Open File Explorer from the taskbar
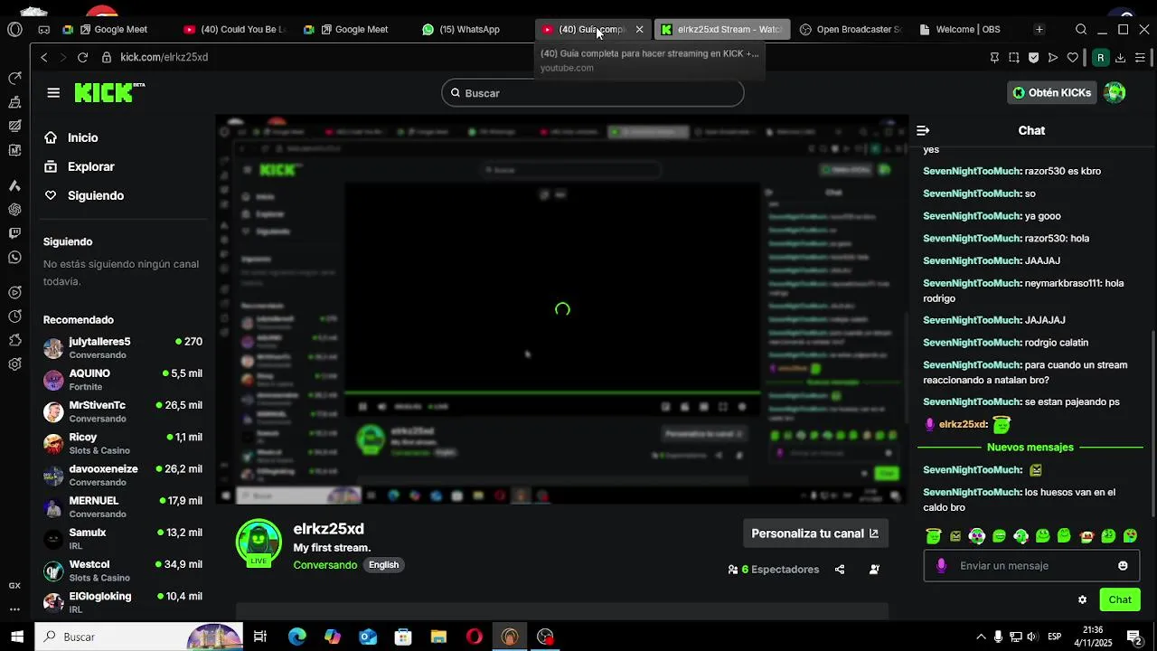Viewport: 1157px width, 651px height. point(438,637)
